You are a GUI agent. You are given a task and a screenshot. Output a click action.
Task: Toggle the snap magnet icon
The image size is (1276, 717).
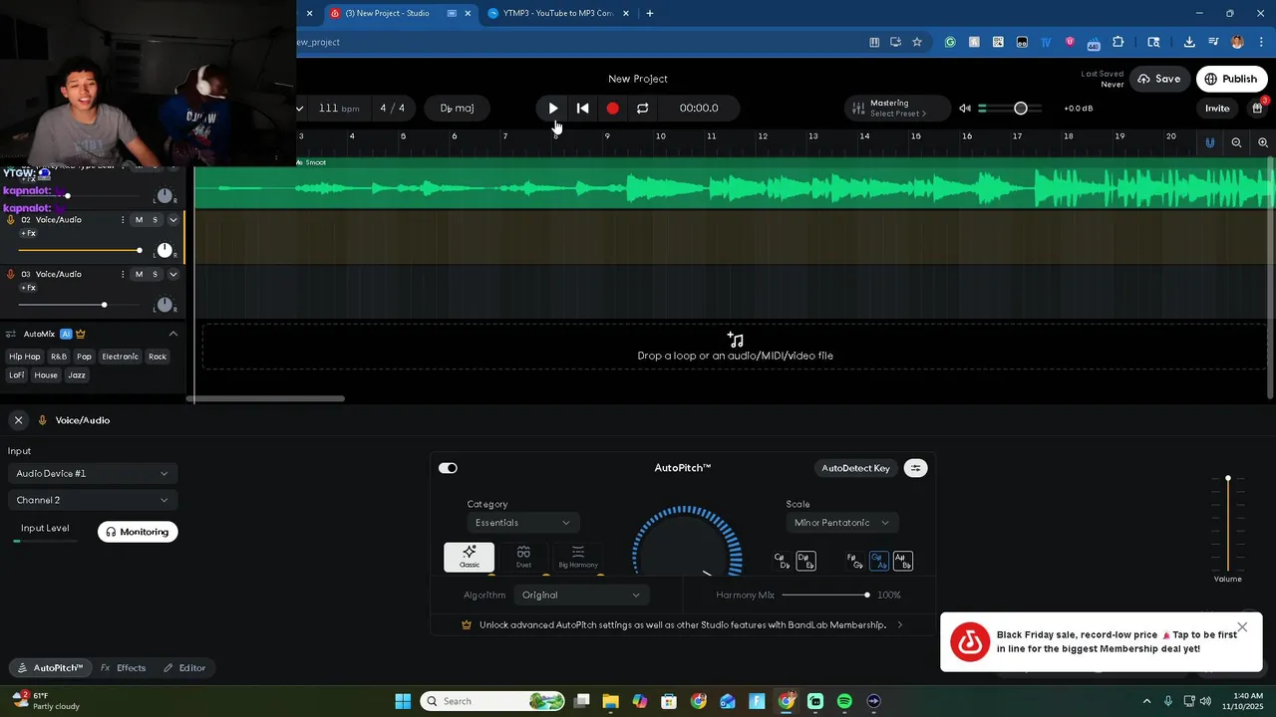coord(1210,142)
